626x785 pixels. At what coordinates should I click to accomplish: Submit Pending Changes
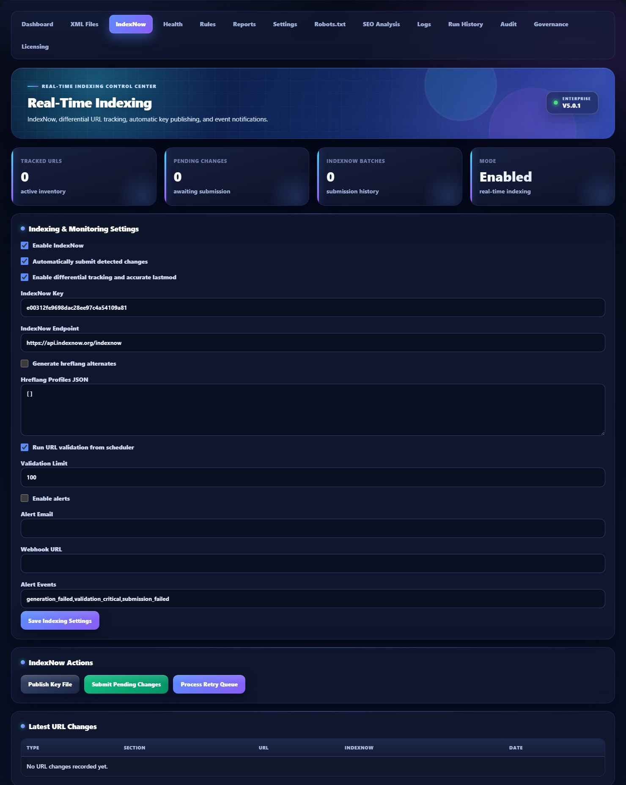tap(126, 684)
